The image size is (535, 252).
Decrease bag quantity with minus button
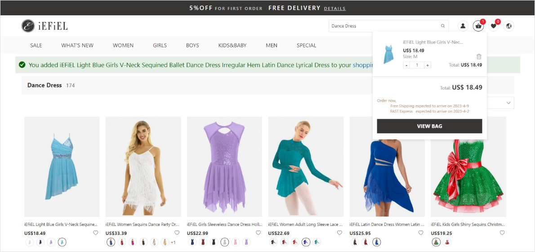pos(406,65)
